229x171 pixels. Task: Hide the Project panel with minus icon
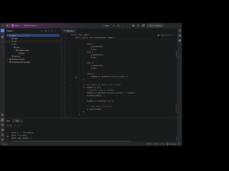click(59, 31)
